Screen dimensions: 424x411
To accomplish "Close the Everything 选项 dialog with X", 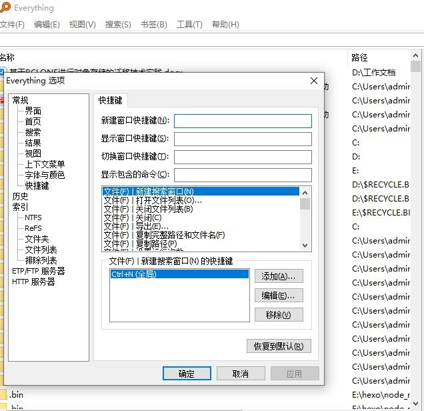I will tap(314, 81).
